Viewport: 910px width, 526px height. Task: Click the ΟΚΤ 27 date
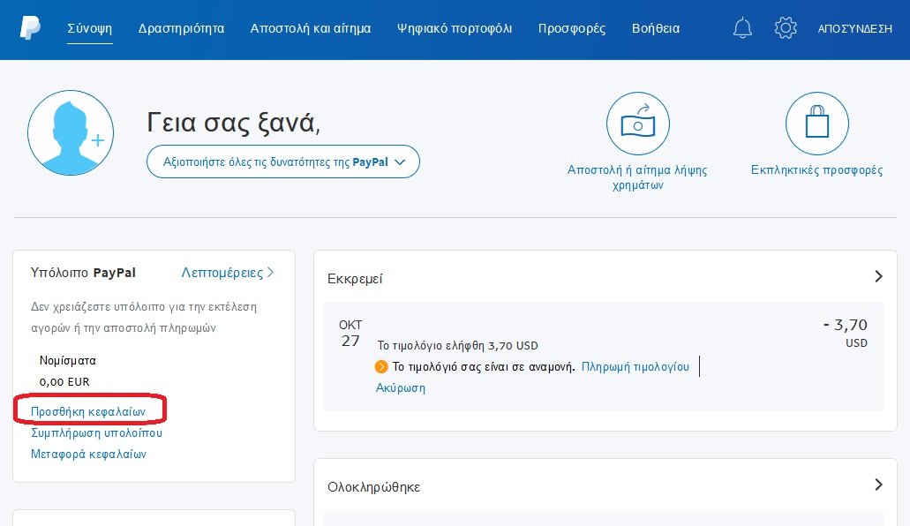pyautogui.click(x=350, y=334)
